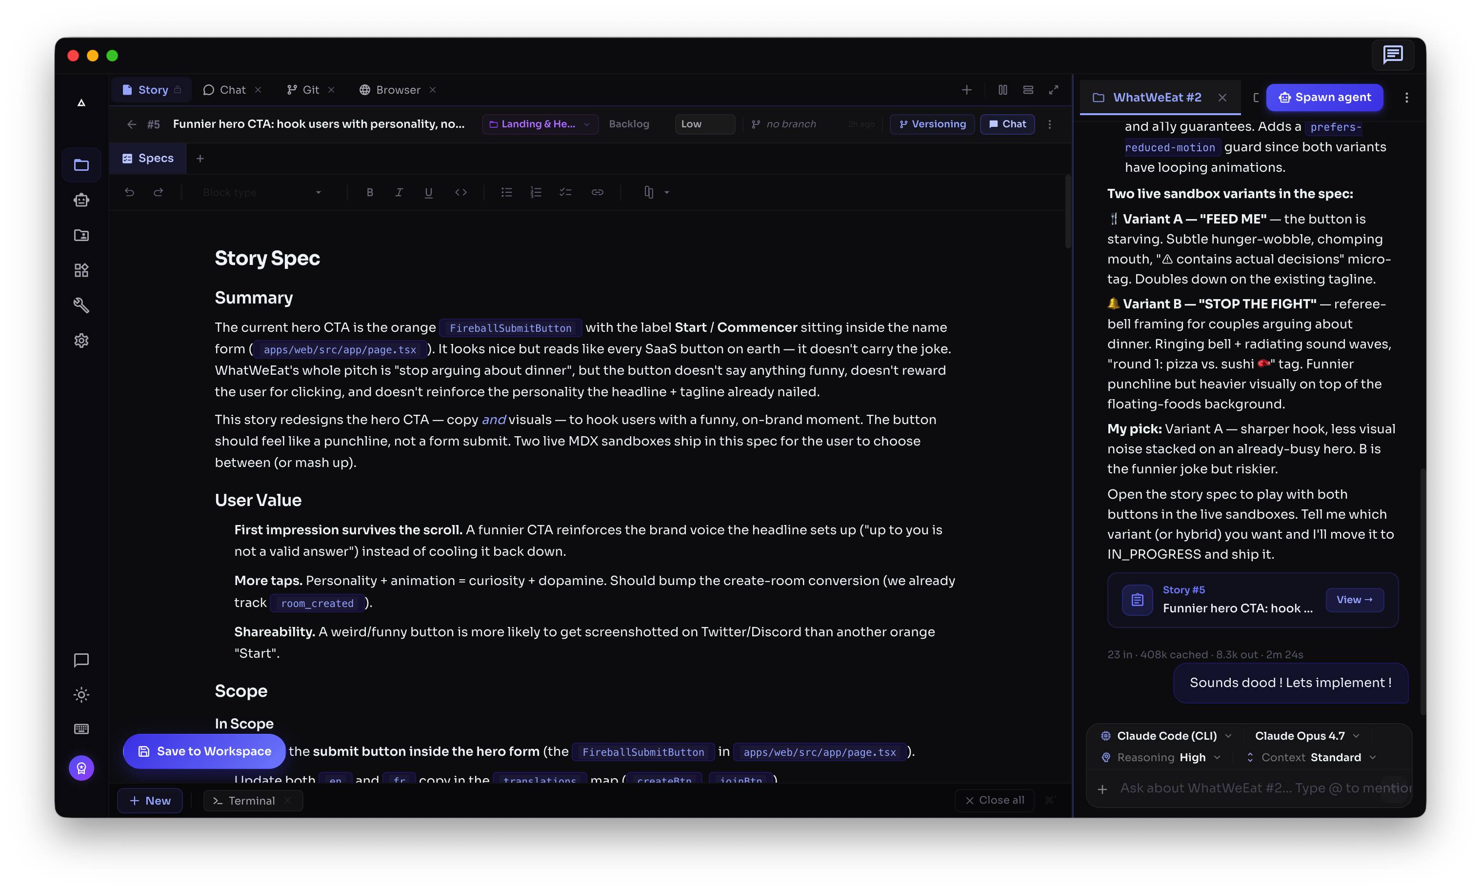This screenshot has width=1481, height=890.
Task: Open the layout options dropdown in toolbar
Action: (656, 193)
